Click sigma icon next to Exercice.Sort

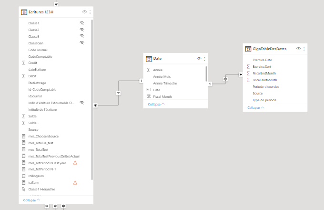pos(248,67)
